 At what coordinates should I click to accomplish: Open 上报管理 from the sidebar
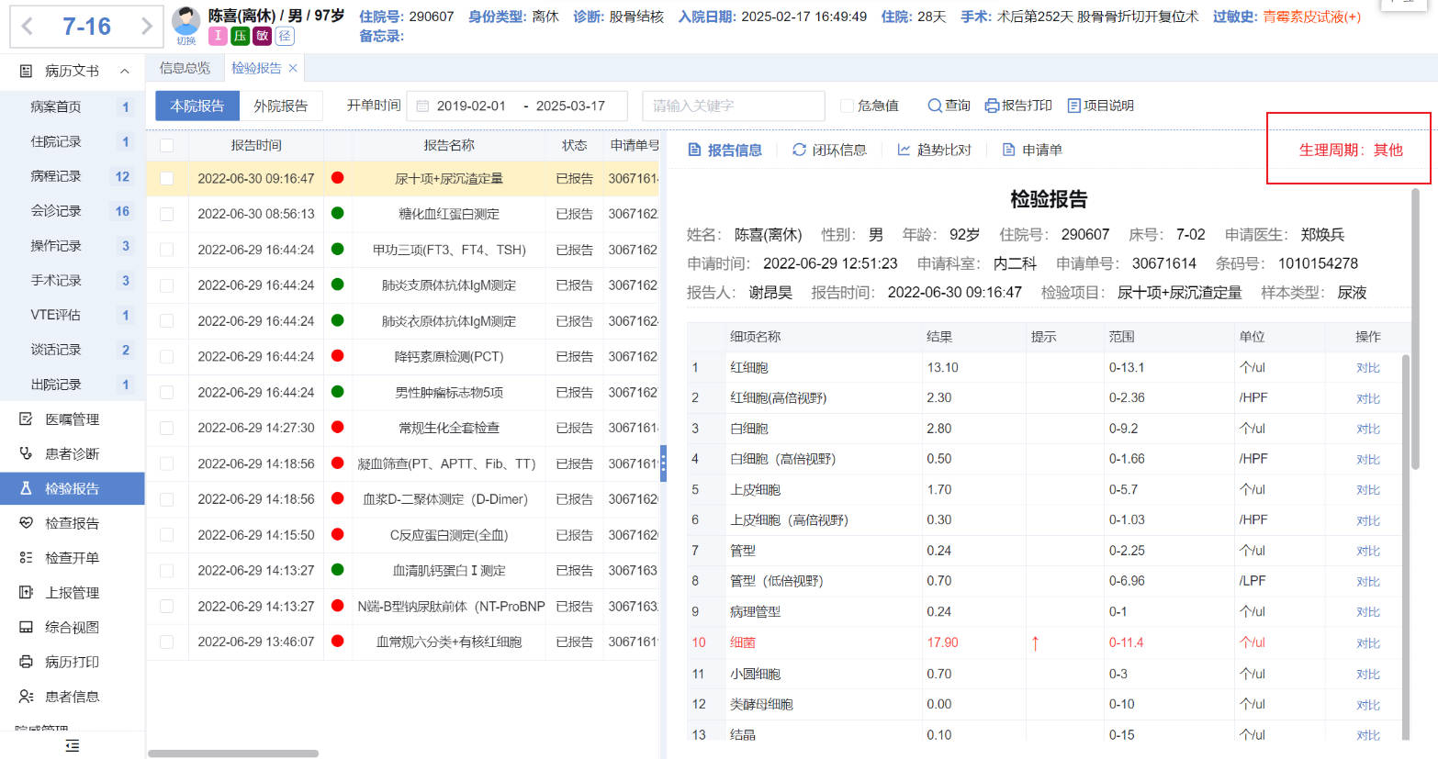[73, 593]
